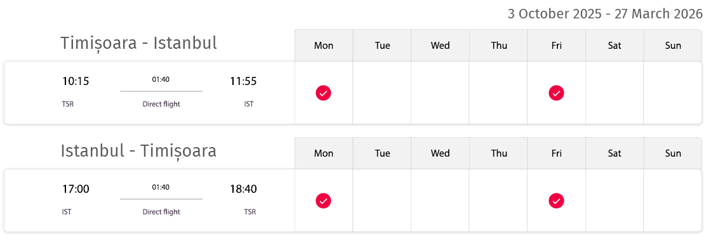Click the date range 3 October 2025 - 27 March 2026
Image resolution: width=706 pixels, height=241 pixels.
point(605,14)
